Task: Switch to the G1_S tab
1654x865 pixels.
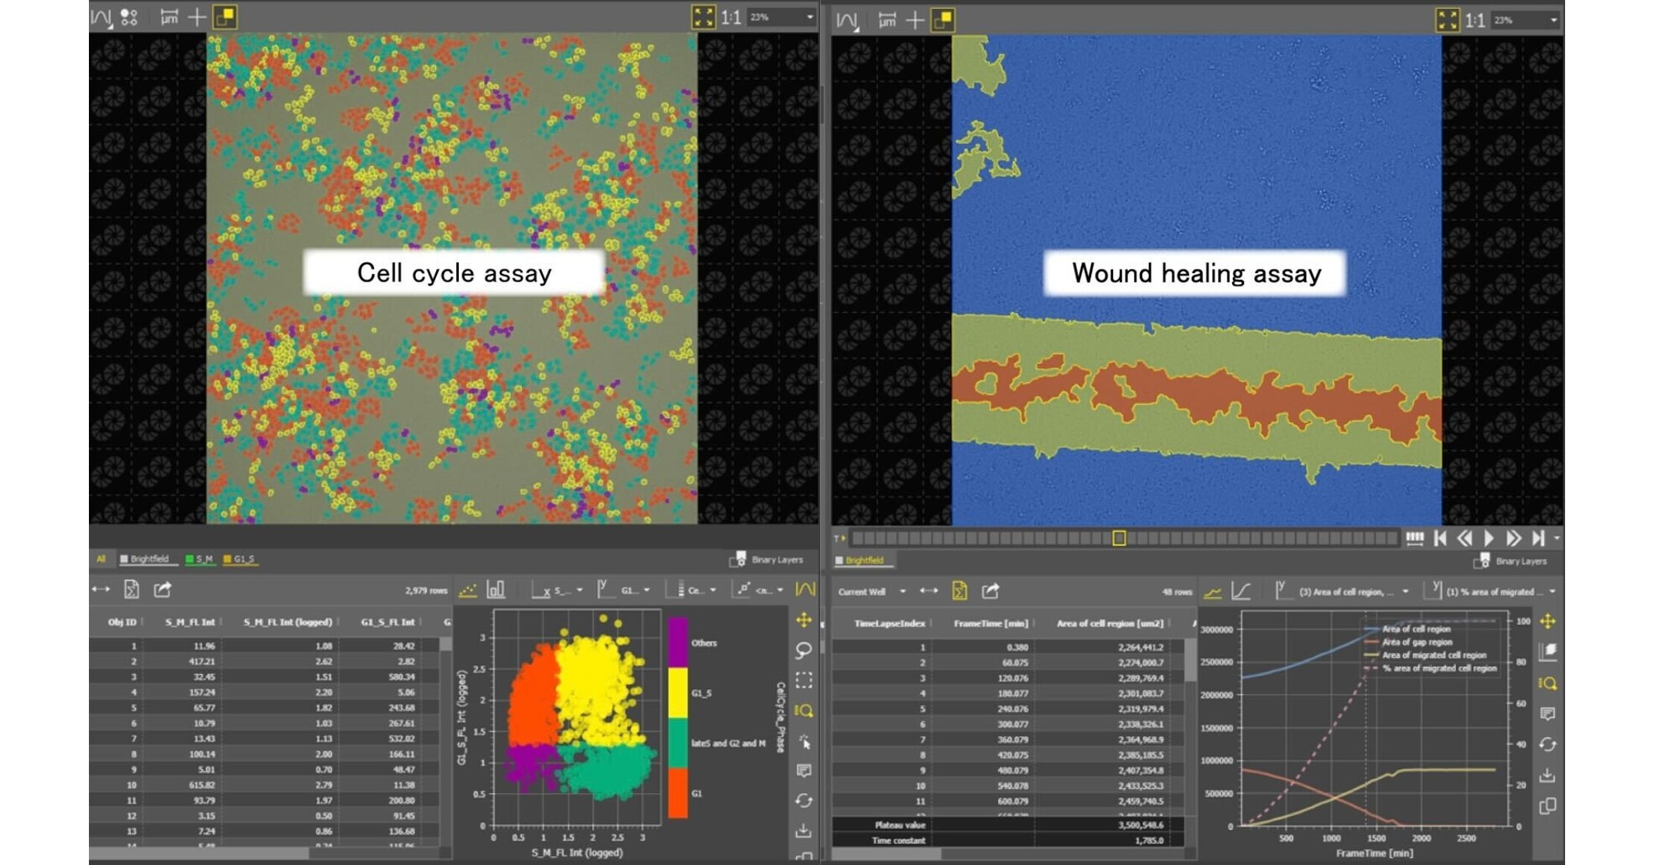Action: pyautogui.click(x=243, y=558)
